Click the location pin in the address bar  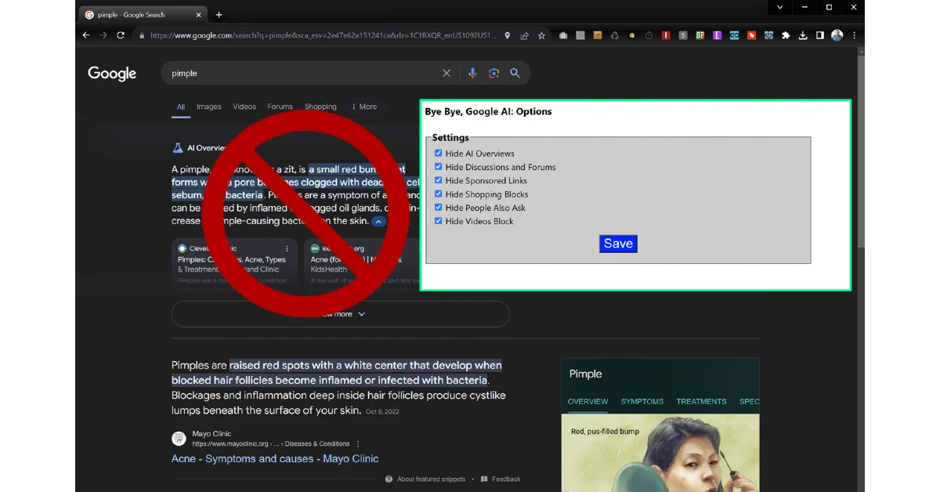pyautogui.click(x=507, y=35)
